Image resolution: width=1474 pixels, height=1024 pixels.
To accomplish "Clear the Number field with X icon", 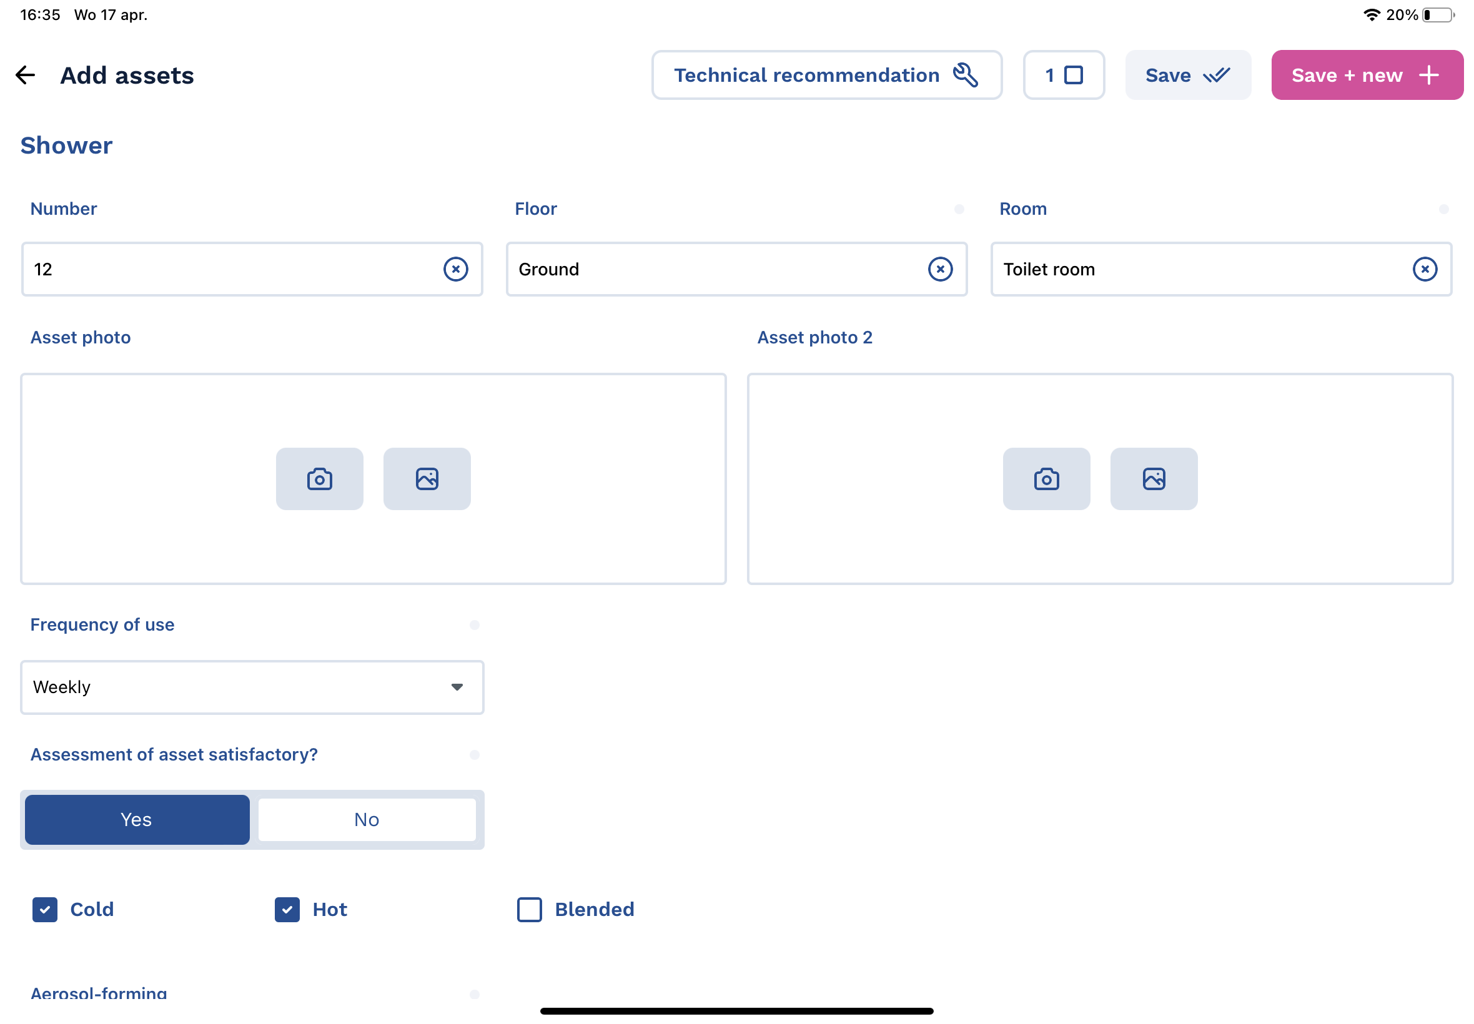I will point(455,269).
